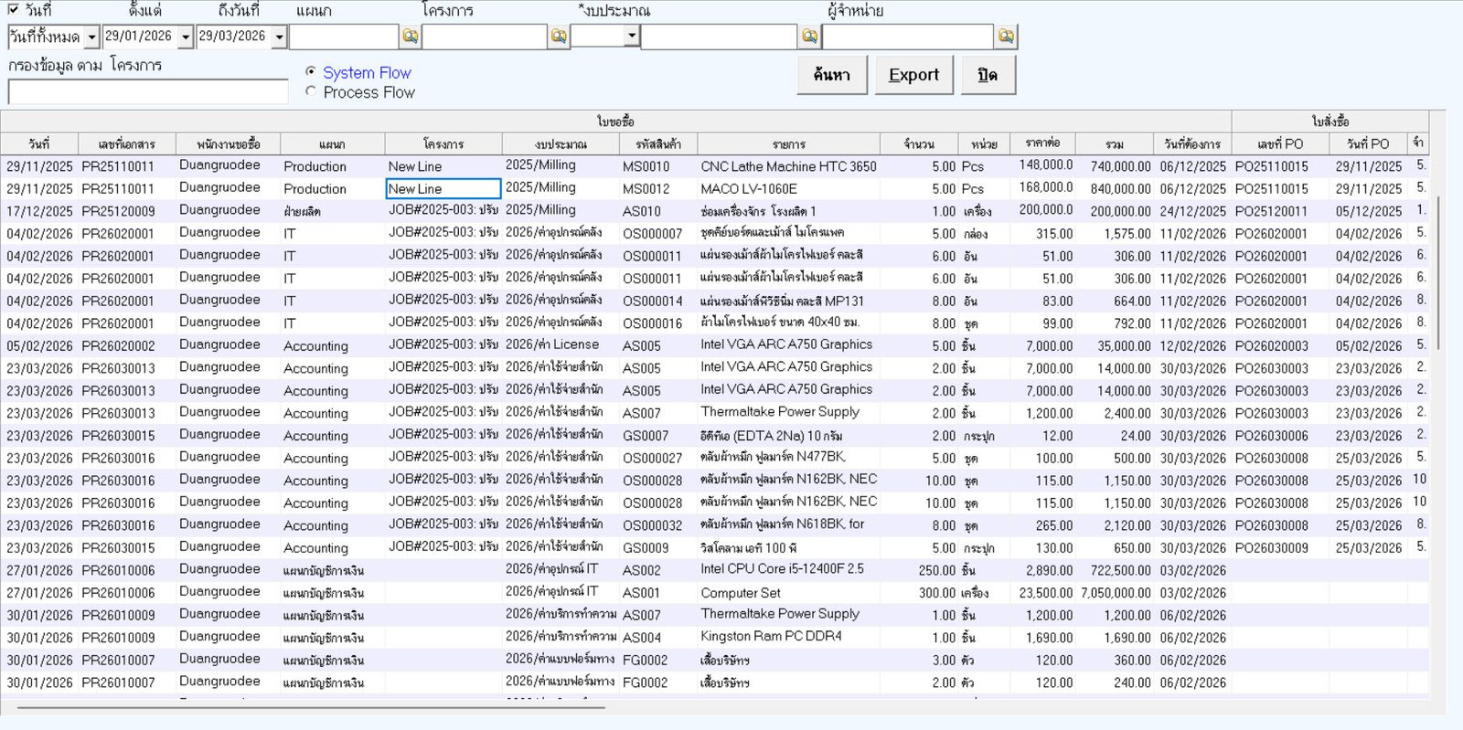Toggle the วันที่ checkbox
Image resolution: width=1463 pixels, height=730 pixels.
coord(13,10)
